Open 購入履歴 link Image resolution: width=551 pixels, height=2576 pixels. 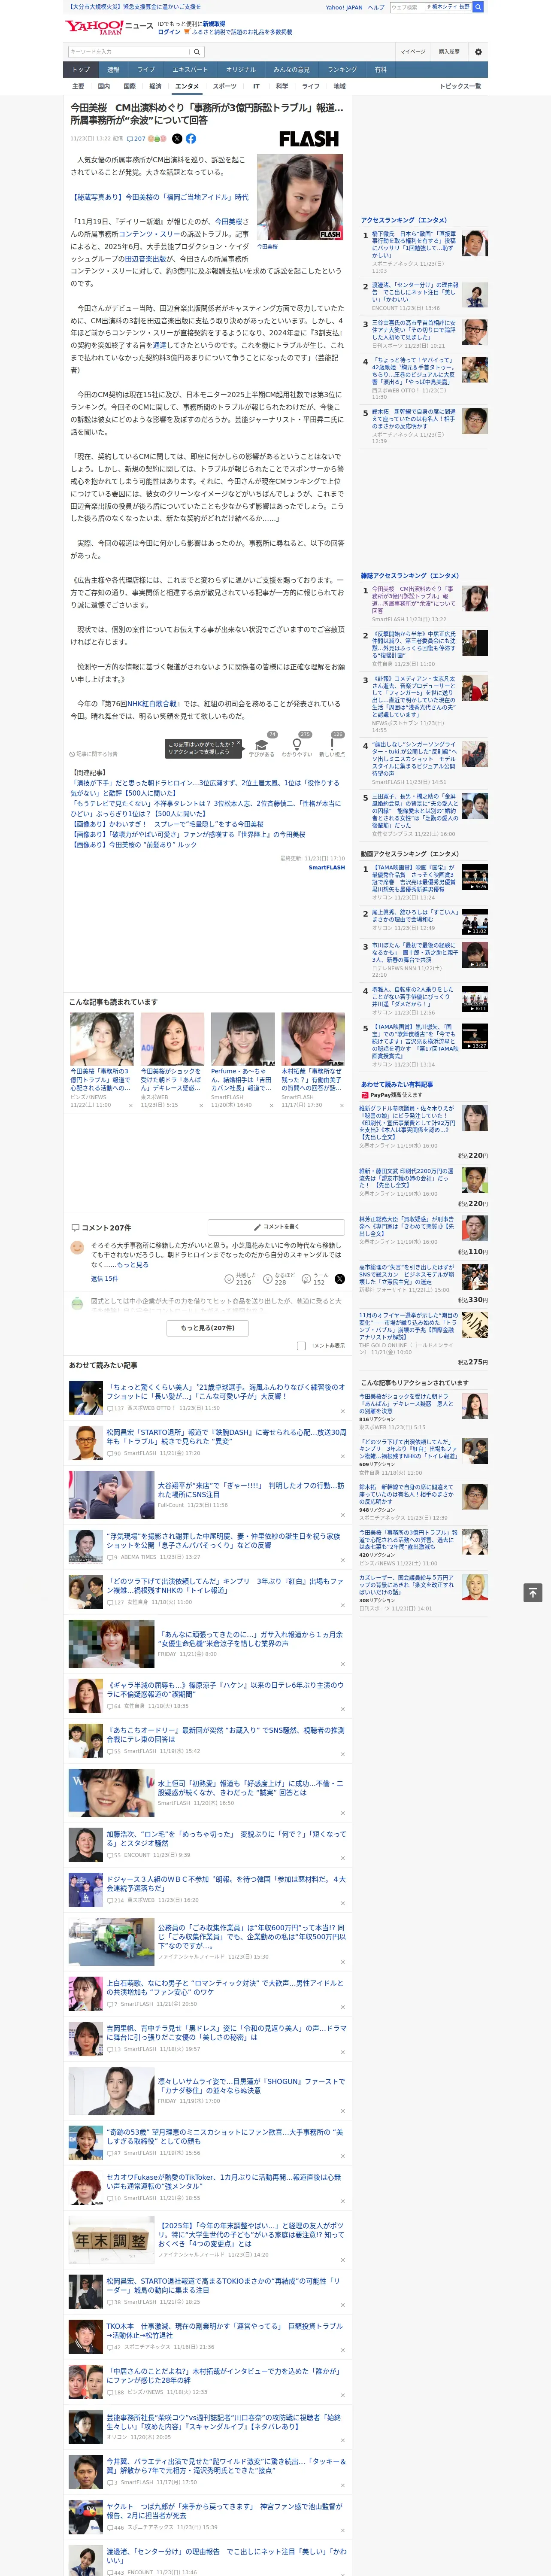tap(449, 52)
